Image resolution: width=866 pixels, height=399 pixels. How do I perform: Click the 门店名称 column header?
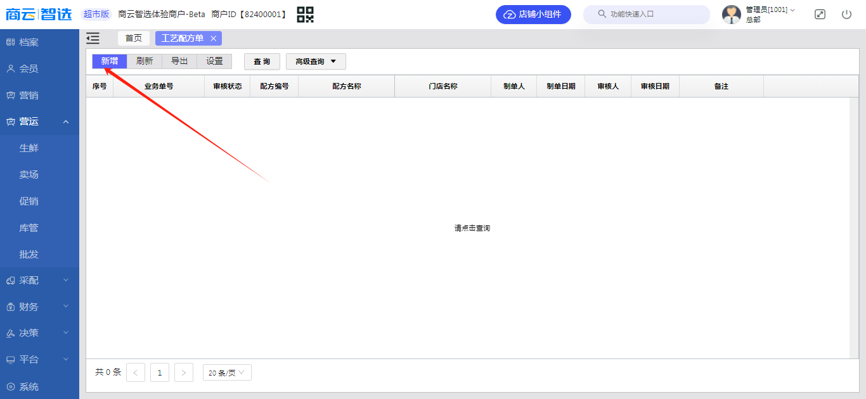(443, 86)
